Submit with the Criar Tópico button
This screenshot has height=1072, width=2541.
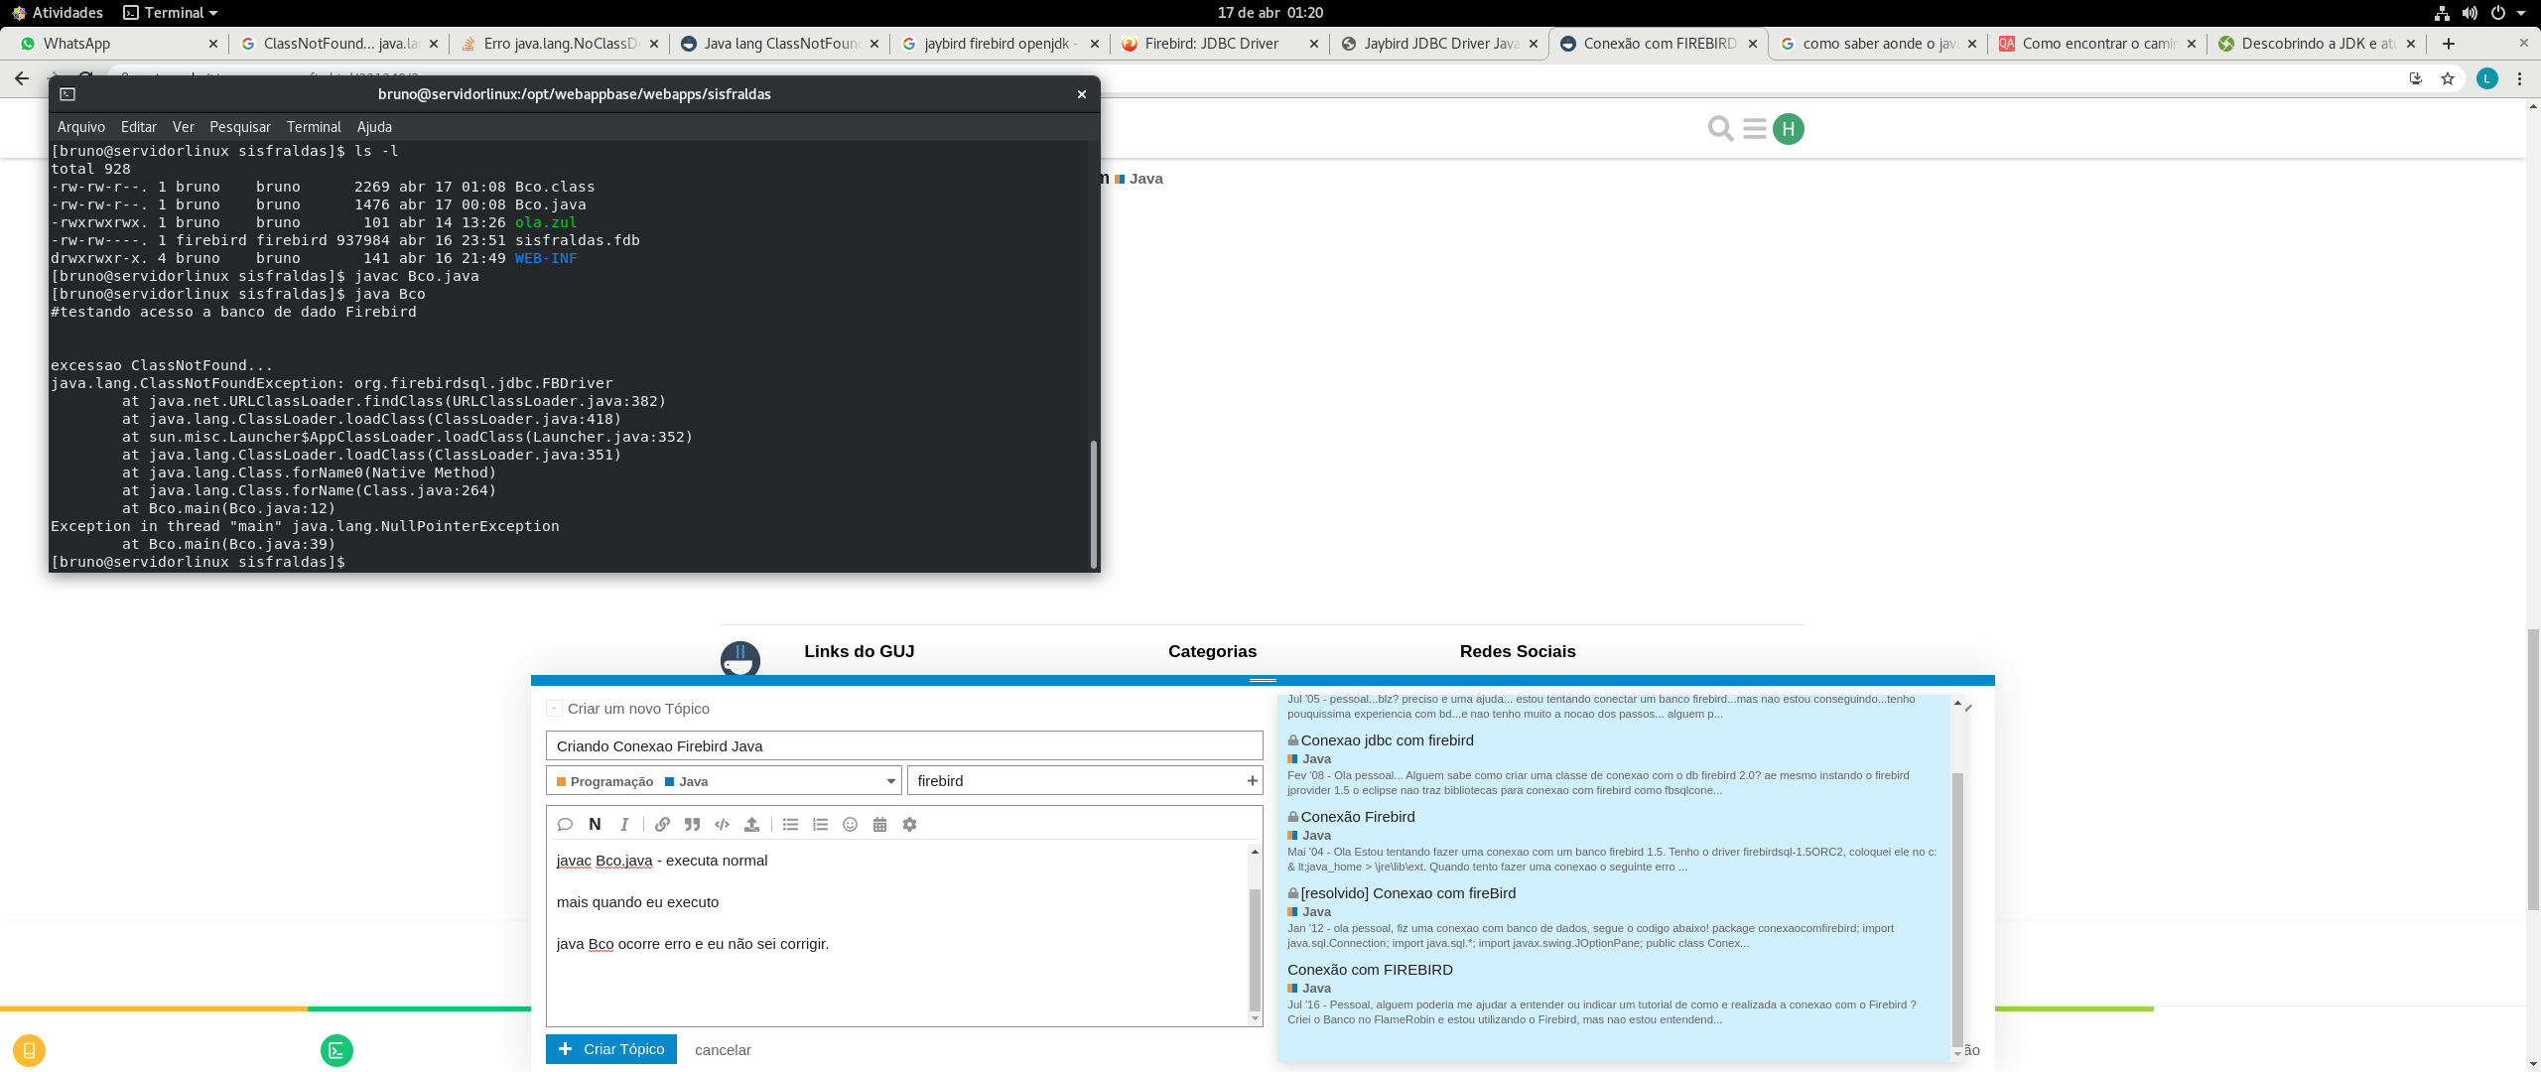pos(611,1049)
